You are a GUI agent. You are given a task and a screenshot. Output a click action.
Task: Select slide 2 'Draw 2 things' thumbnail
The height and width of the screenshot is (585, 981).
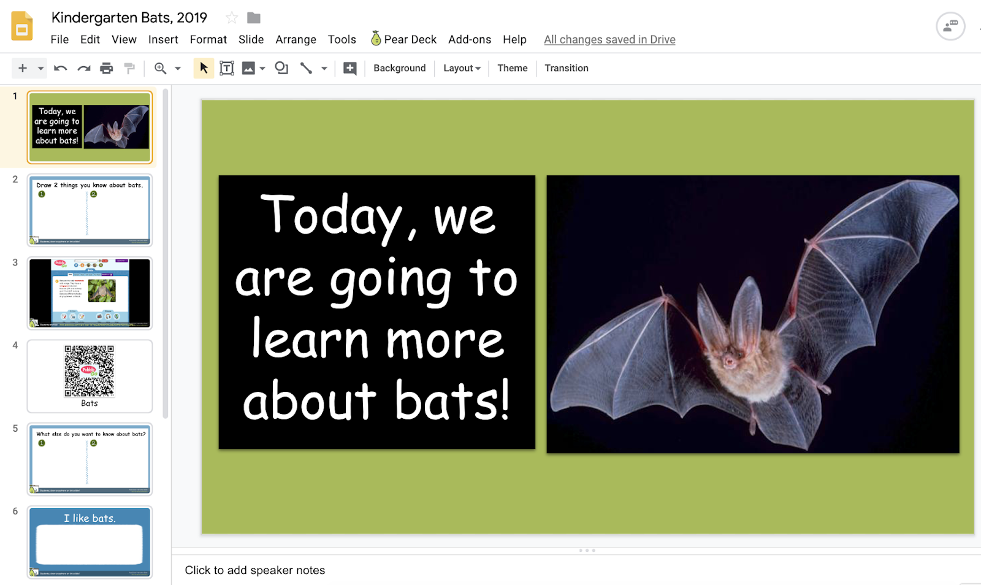point(90,210)
